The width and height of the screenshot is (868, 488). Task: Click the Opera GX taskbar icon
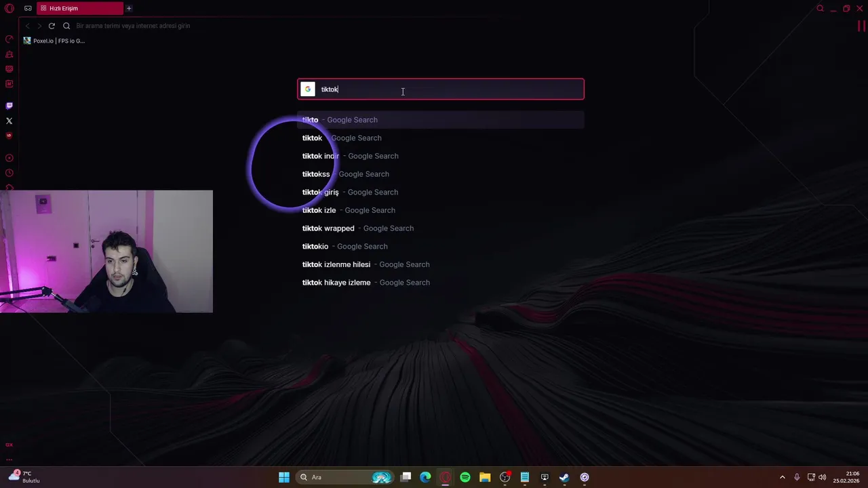tap(445, 477)
